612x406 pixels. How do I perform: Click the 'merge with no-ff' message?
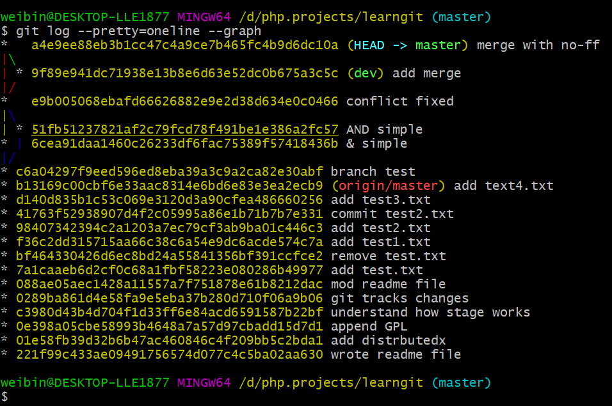pos(538,45)
